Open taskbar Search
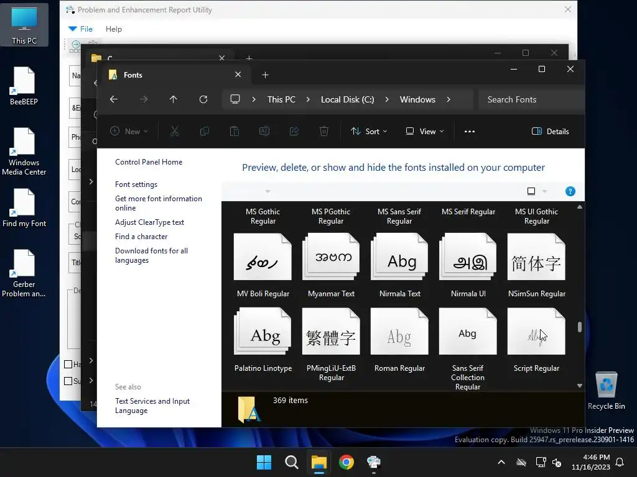The width and height of the screenshot is (637, 477). [x=292, y=462]
